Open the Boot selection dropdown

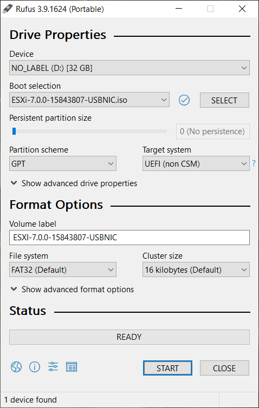(x=89, y=100)
